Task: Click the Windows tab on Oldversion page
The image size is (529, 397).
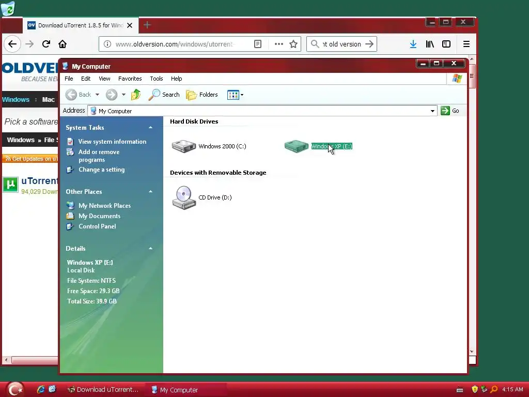Action: pyautogui.click(x=16, y=100)
